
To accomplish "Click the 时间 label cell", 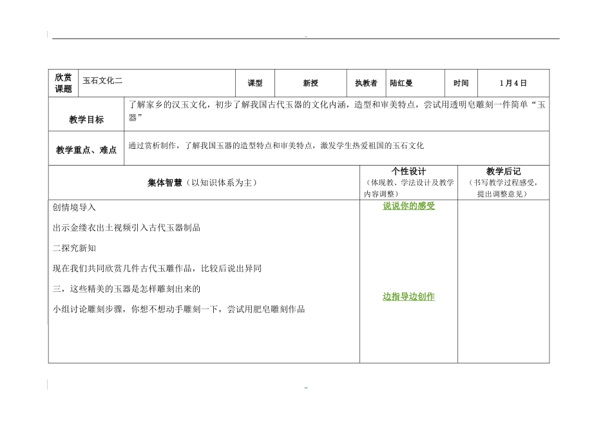I will tap(461, 83).
